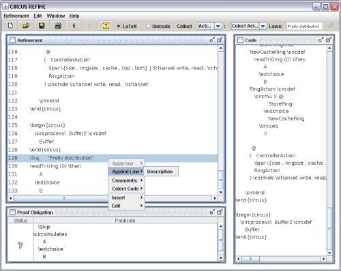Click StoreRing line in Code panel

point(280,103)
